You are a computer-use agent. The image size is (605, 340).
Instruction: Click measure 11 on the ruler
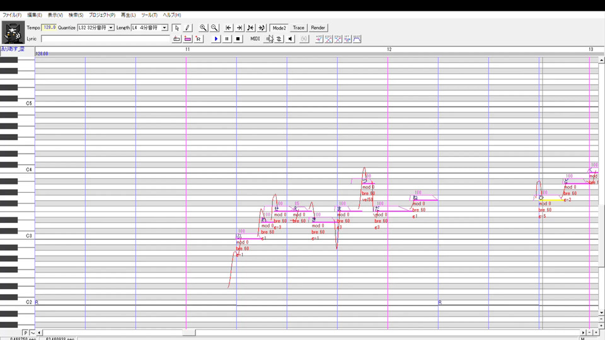tap(188, 49)
